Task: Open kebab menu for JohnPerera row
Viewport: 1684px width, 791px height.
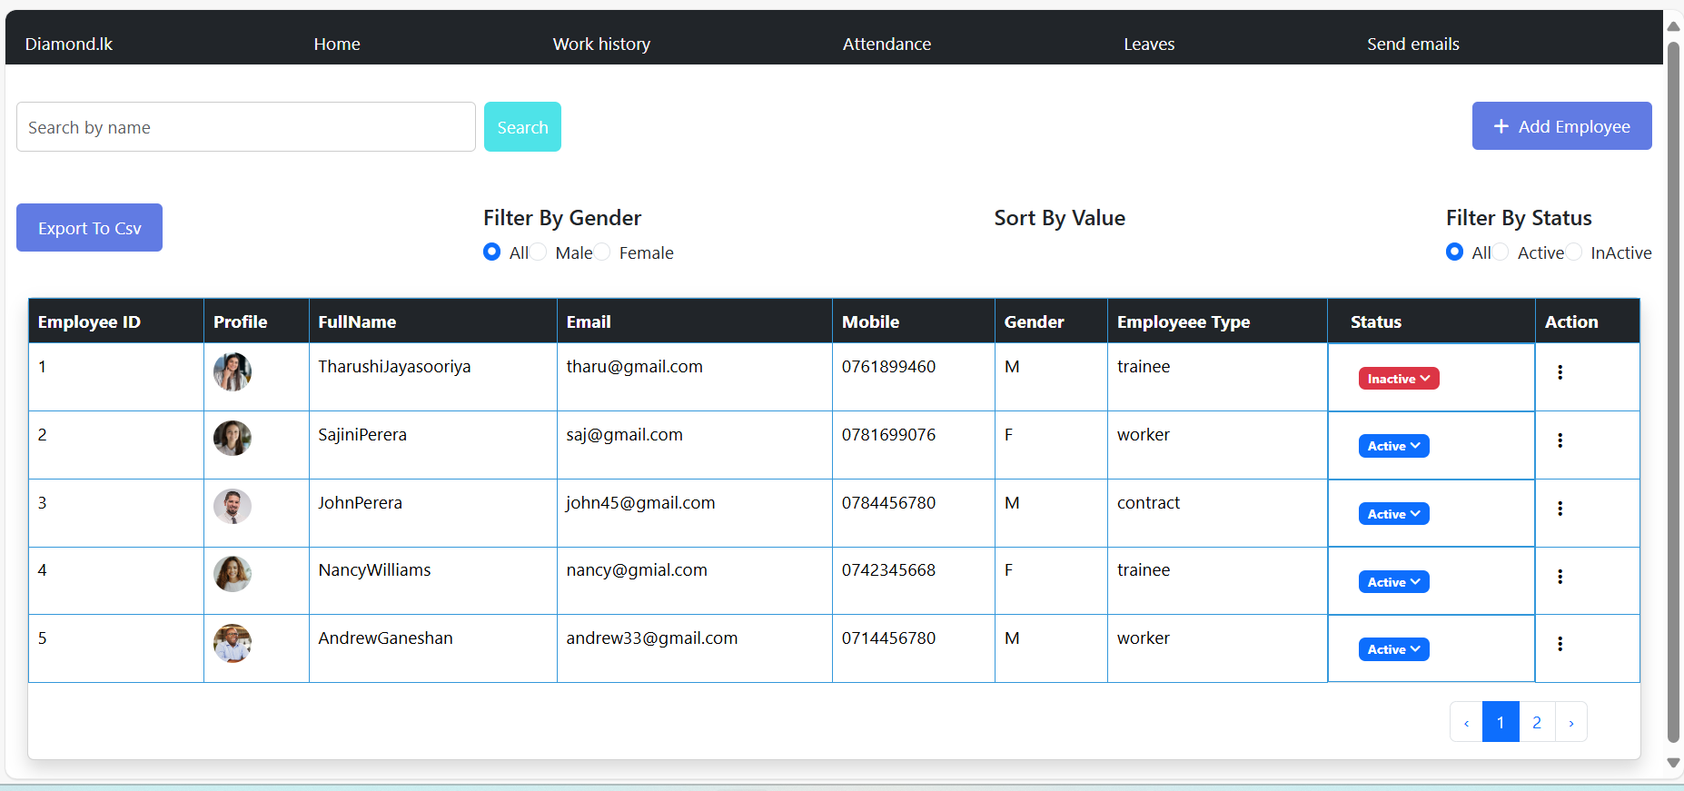Action: coord(1560,509)
